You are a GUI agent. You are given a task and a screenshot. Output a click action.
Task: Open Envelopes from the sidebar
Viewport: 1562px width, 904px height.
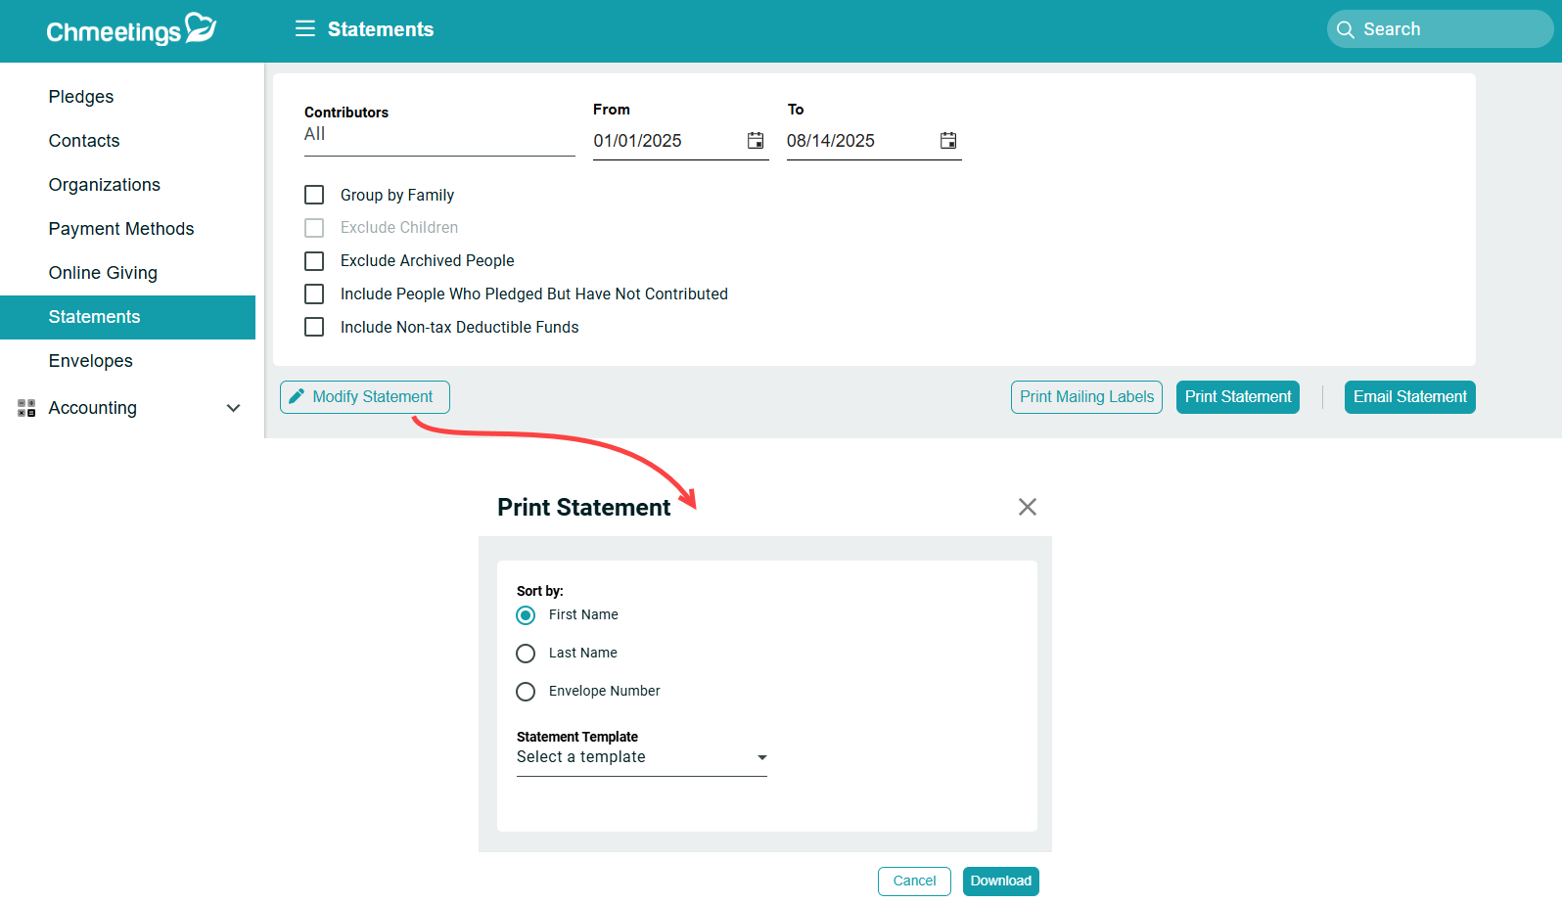pyautogui.click(x=90, y=361)
